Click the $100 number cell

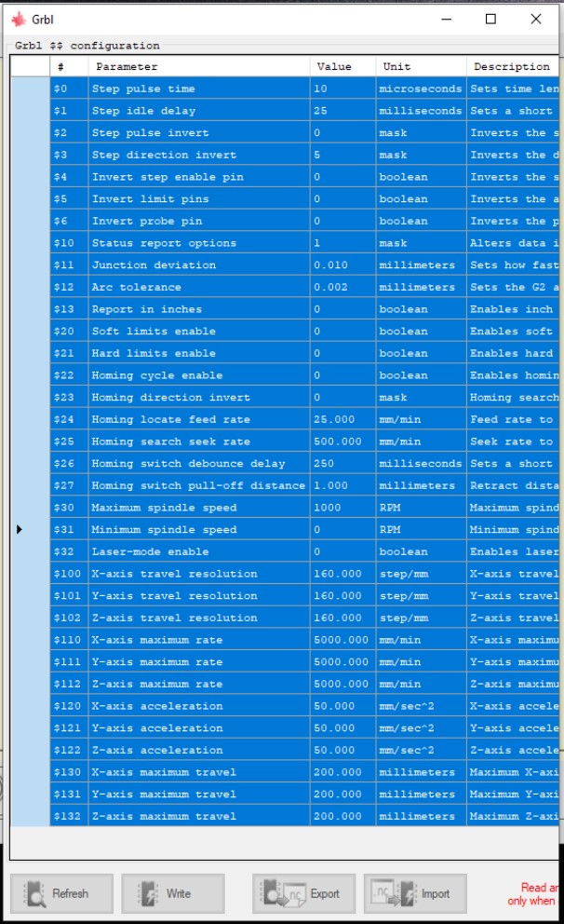(70, 574)
